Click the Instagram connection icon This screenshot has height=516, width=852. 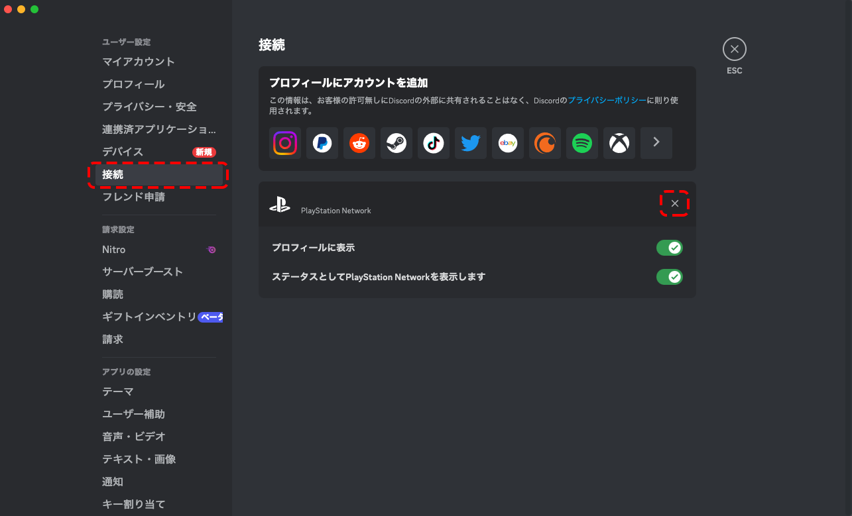(x=285, y=143)
